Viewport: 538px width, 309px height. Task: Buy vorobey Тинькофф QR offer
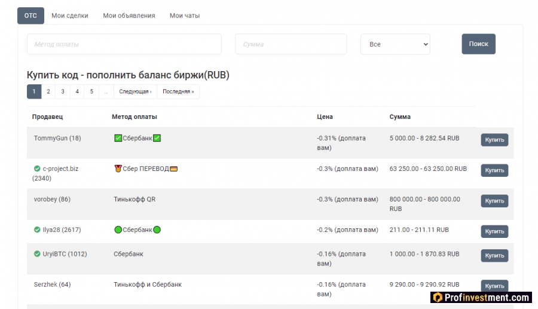(x=494, y=201)
